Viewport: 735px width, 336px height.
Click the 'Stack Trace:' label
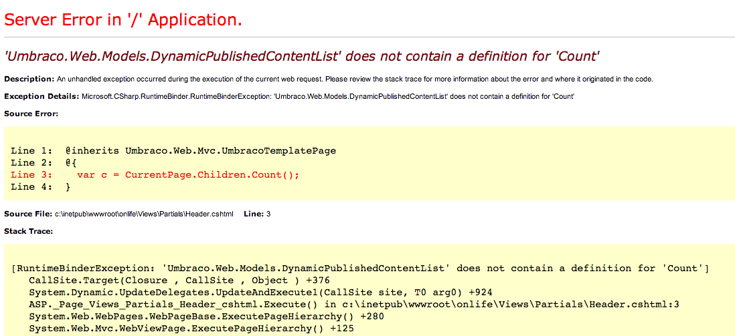point(28,231)
